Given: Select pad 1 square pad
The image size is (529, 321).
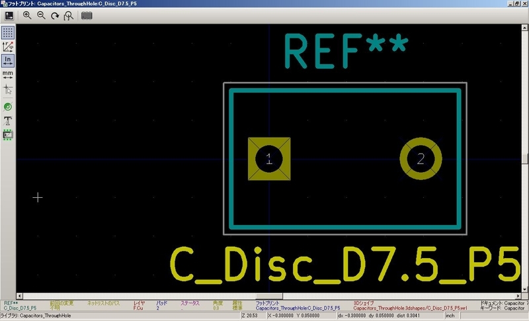Looking at the screenshot, I should (x=268, y=159).
